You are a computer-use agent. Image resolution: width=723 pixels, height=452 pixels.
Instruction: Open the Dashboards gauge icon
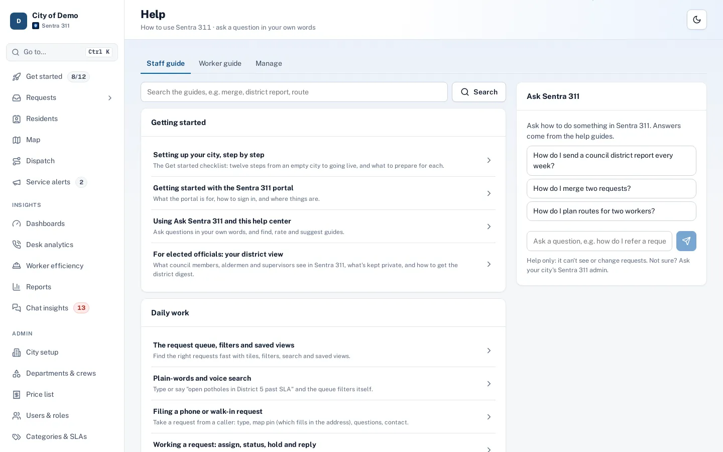tap(17, 224)
